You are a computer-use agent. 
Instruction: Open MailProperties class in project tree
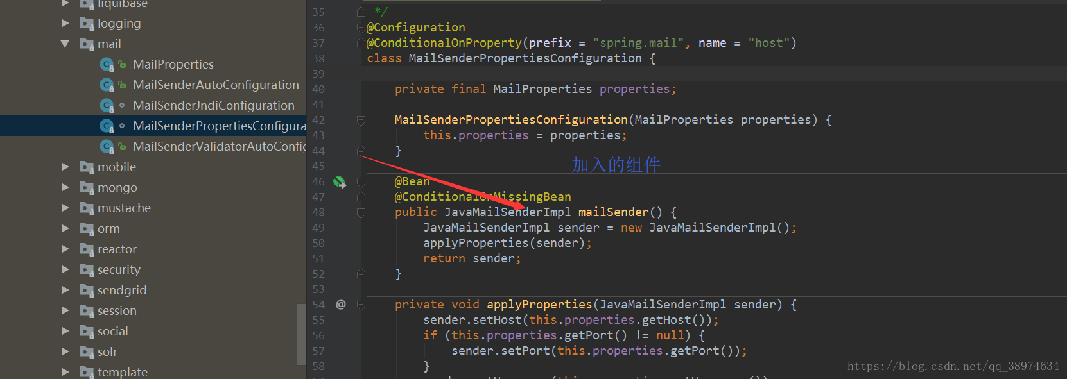(173, 64)
